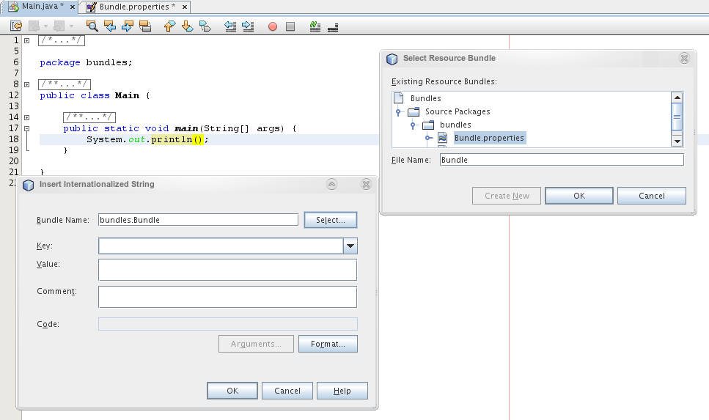Shift line right icon
709x420 pixels.
click(248, 26)
